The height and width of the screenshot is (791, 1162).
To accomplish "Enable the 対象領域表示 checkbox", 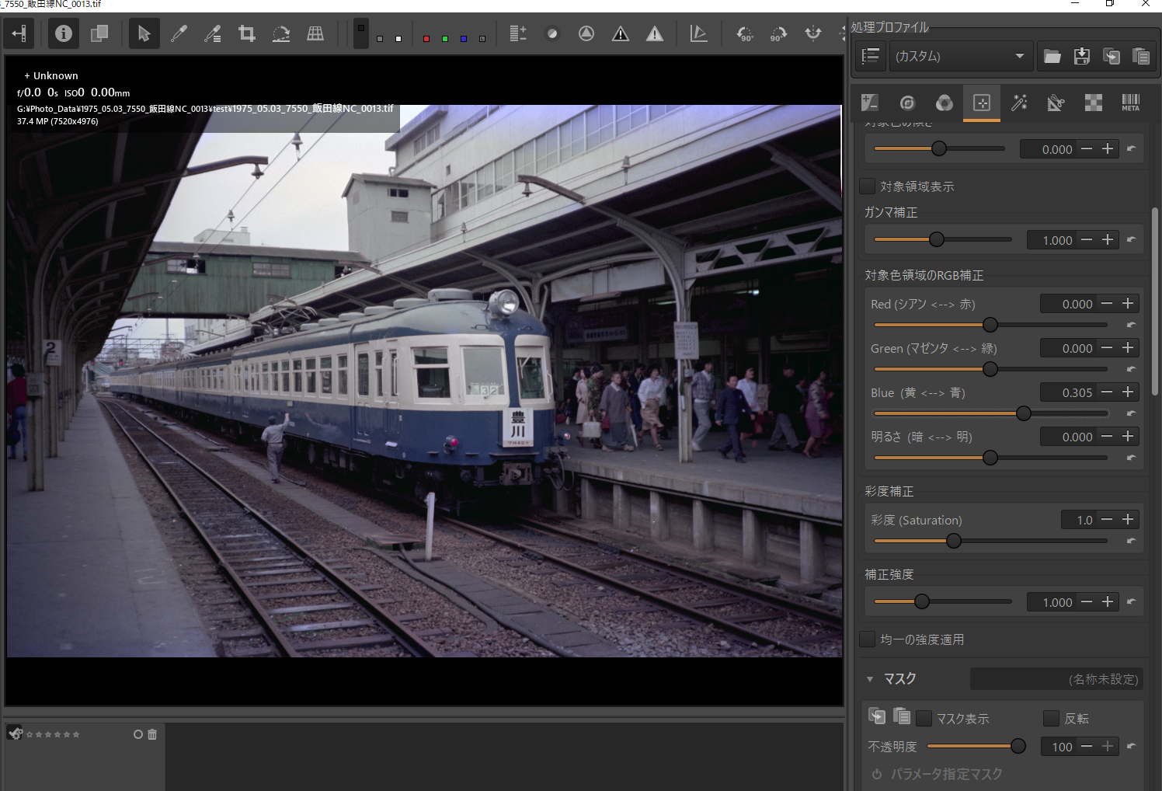I will click(x=868, y=186).
